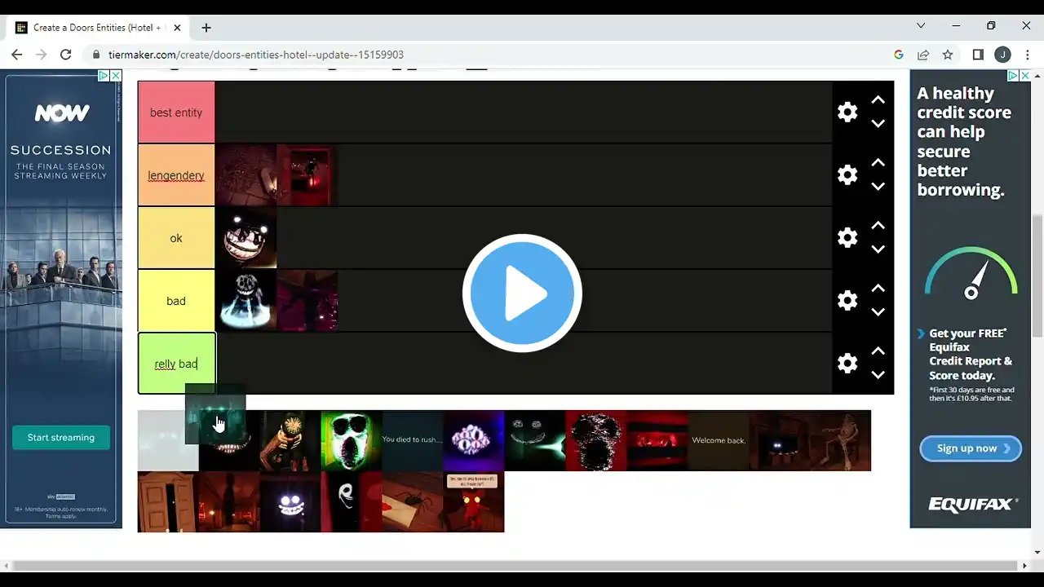Select the green screaming face thumbnail

pos(352,440)
